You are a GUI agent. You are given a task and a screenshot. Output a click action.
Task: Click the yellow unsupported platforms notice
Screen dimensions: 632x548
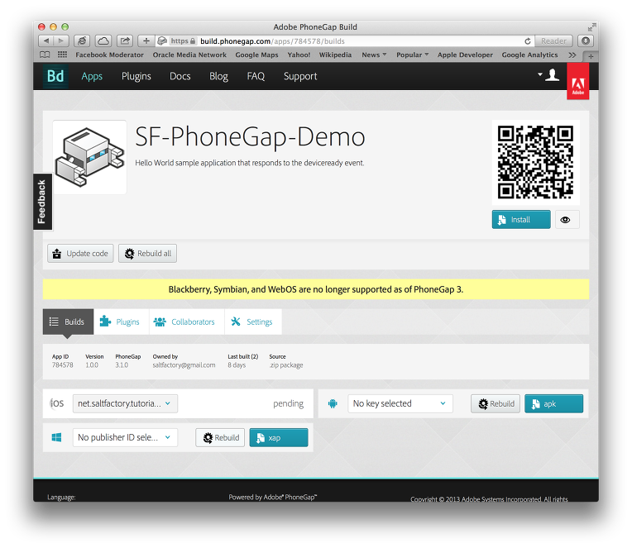316,289
